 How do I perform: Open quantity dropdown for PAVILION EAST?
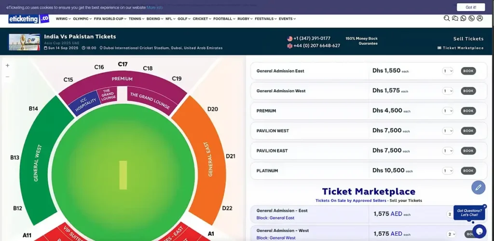coord(447,151)
